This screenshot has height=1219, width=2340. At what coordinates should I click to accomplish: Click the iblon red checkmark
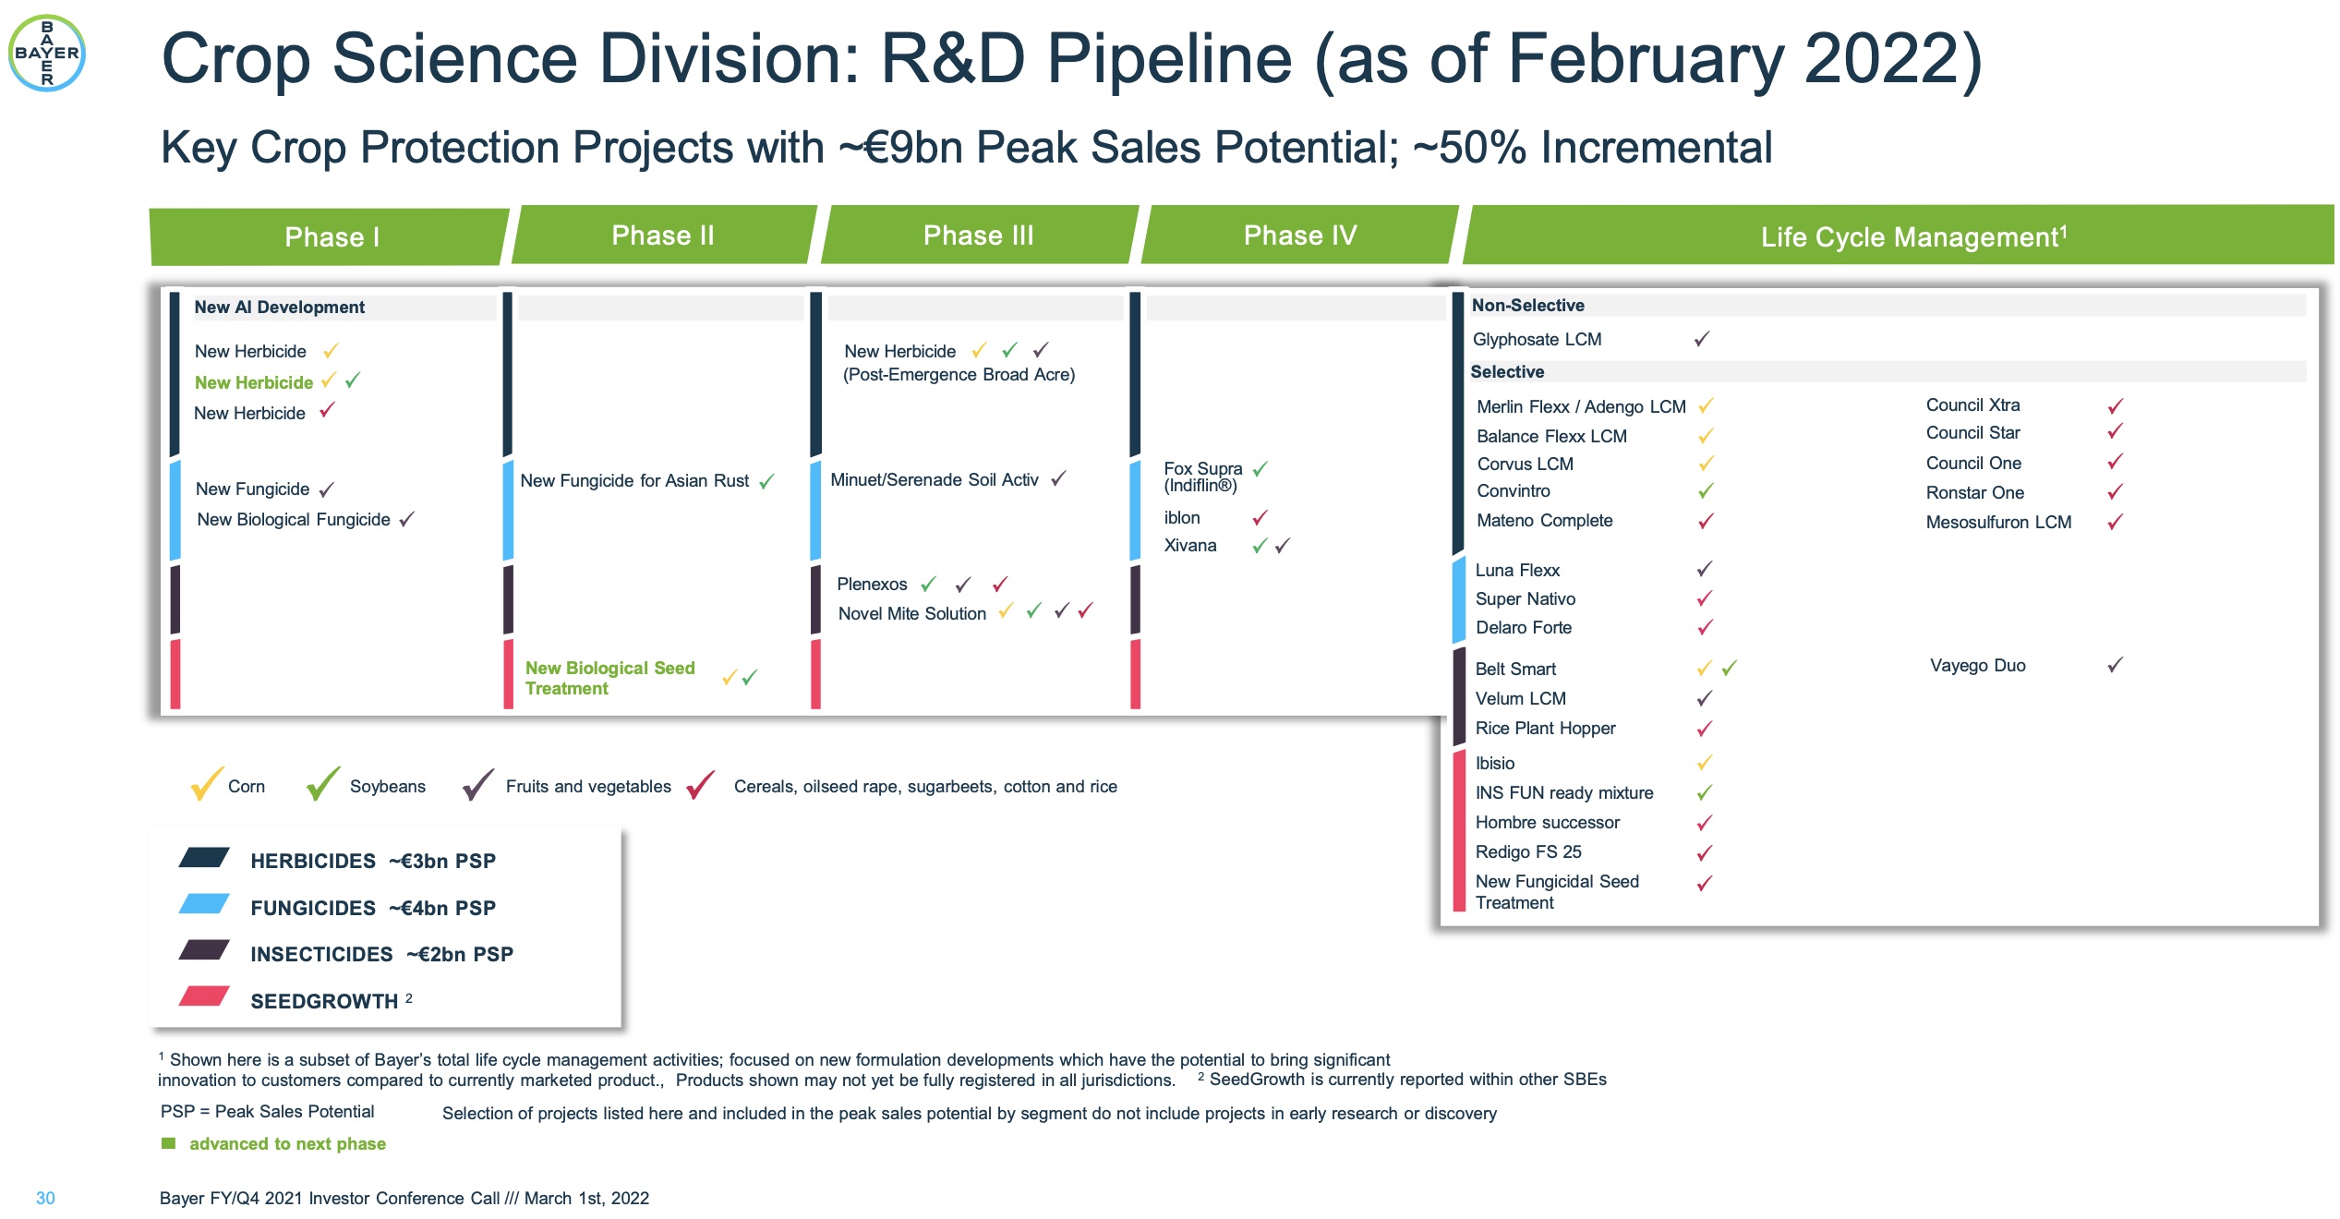click(x=1260, y=517)
